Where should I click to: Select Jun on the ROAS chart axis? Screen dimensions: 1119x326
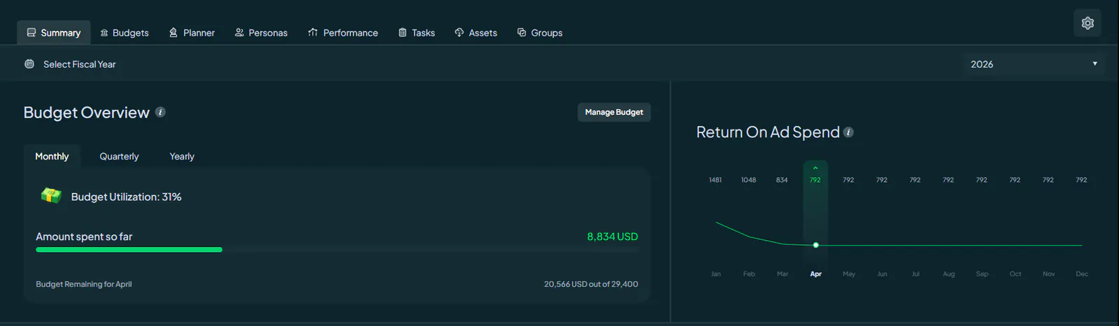click(882, 274)
